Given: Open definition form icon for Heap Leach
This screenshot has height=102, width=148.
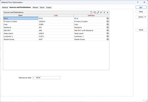Looking at the screenshot, I should pos(108,33).
